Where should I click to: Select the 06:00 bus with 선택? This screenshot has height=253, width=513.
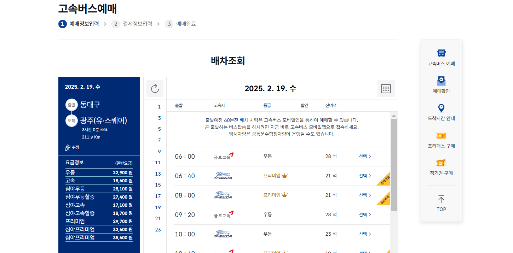click(x=365, y=156)
